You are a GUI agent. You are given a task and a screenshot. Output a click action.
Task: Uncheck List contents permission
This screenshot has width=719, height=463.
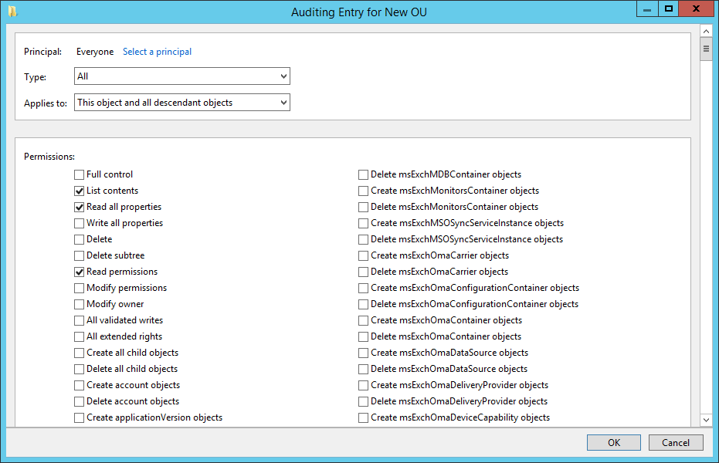point(79,191)
